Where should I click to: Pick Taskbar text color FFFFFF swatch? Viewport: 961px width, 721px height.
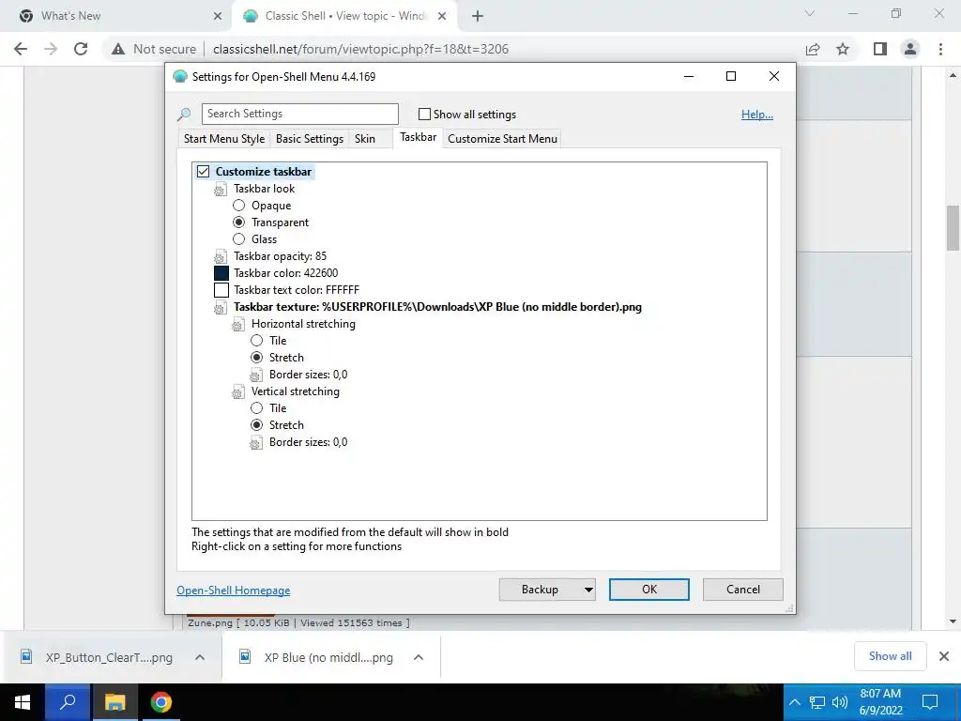pyautogui.click(x=221, y=290)
